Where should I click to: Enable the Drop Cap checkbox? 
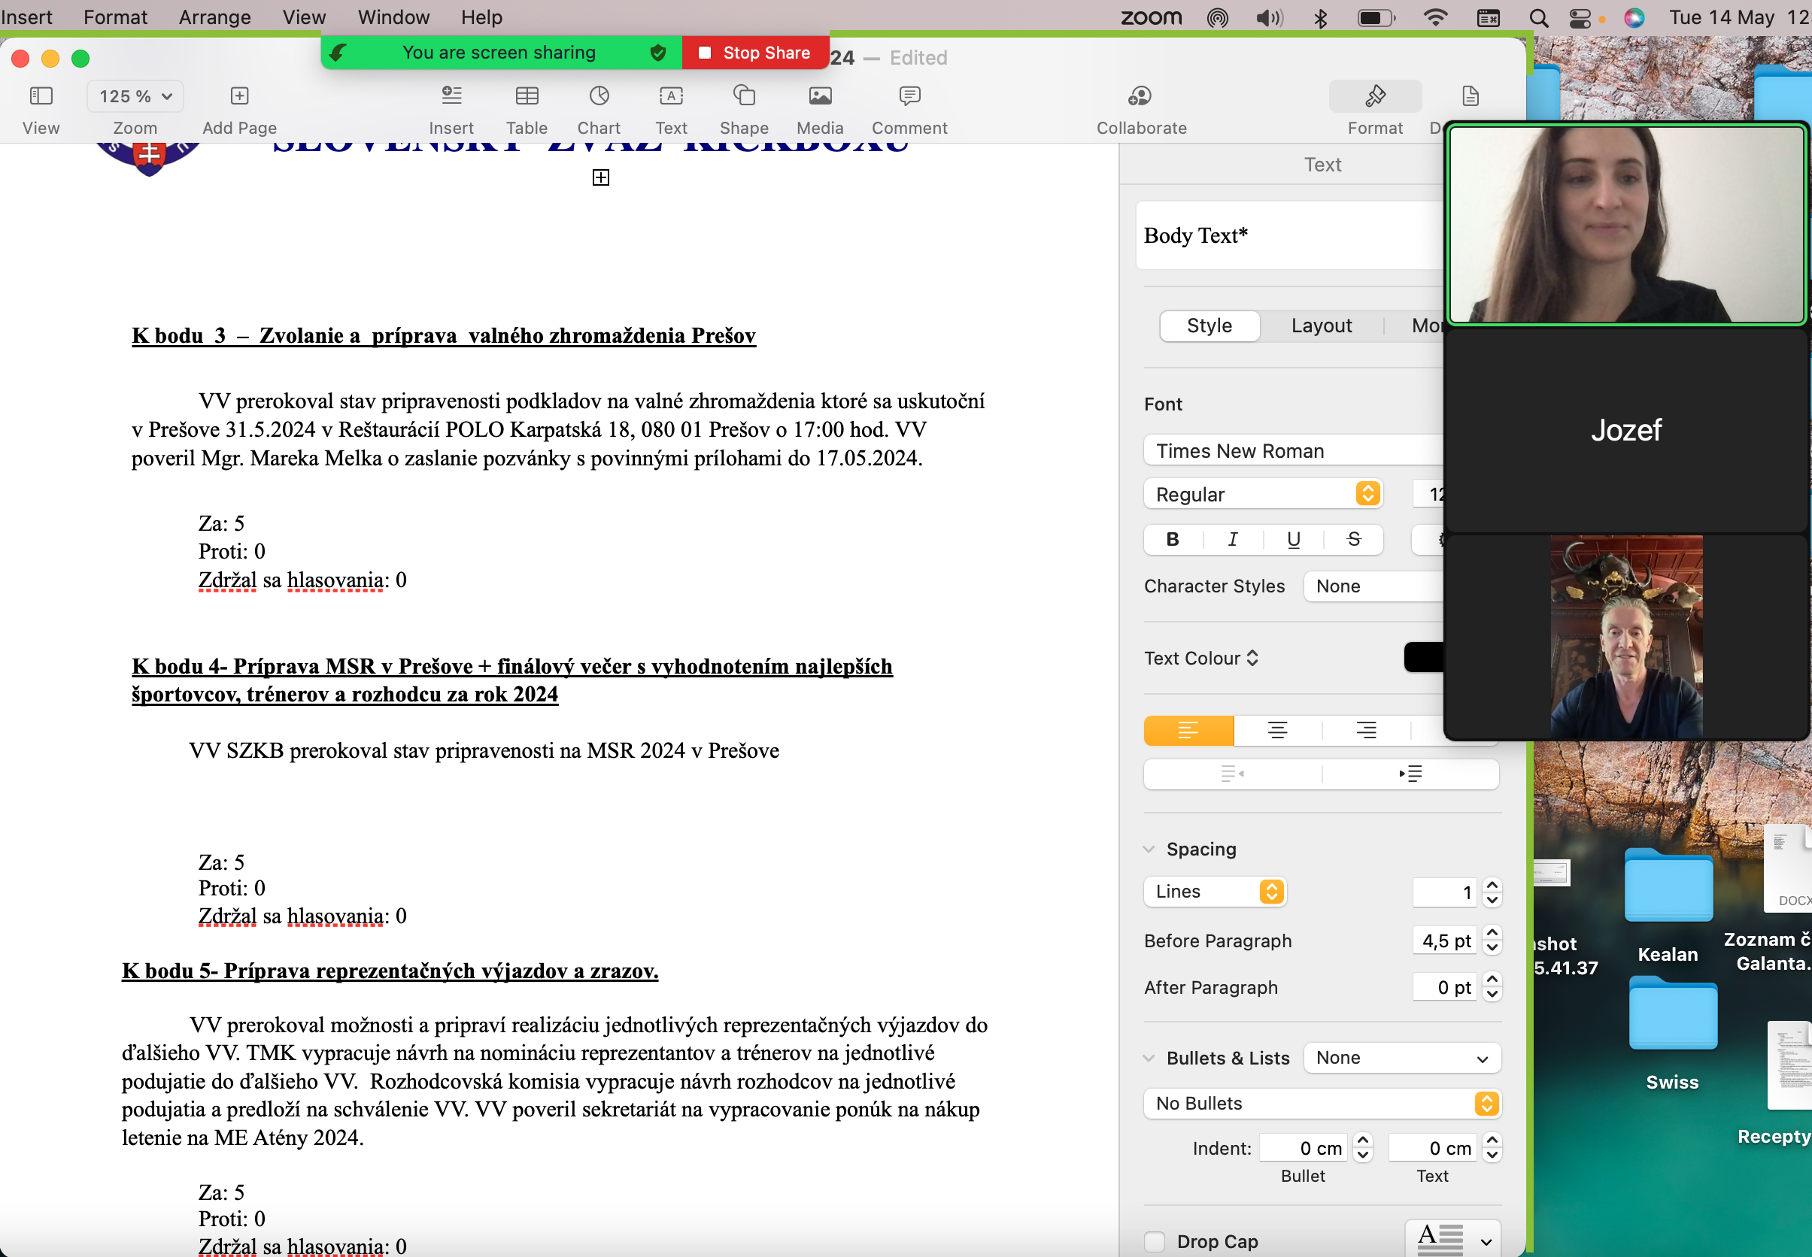click(1155, 1241)
